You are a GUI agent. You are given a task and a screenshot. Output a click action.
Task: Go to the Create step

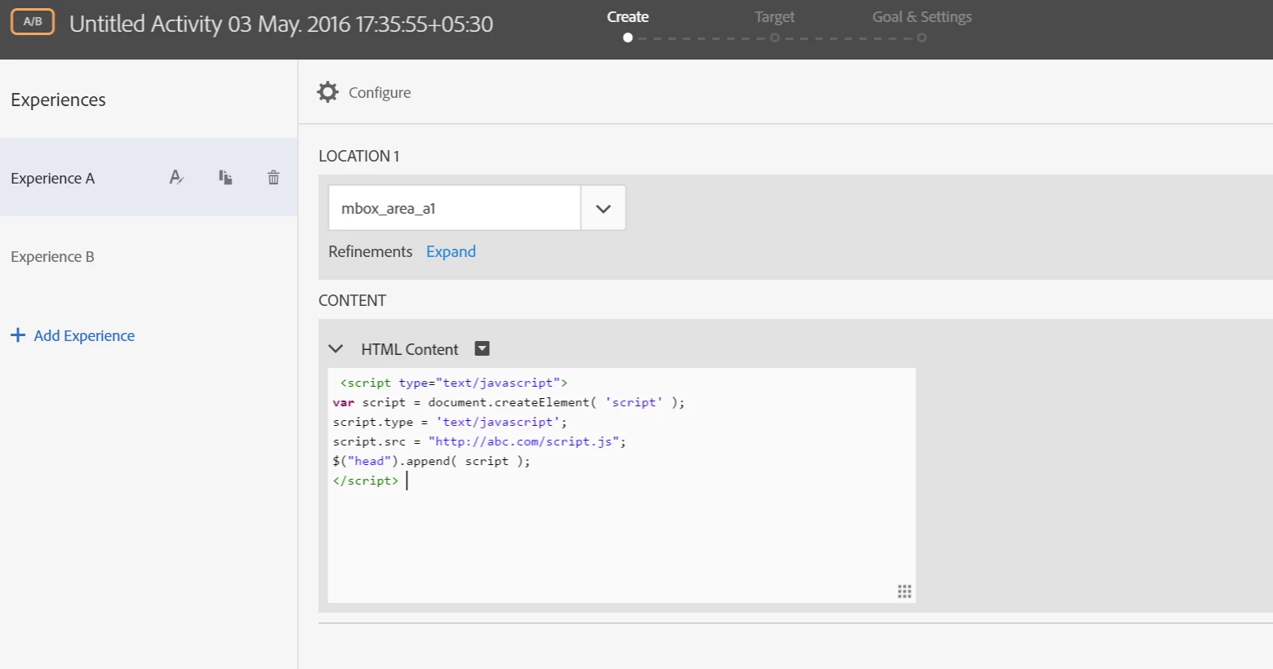pyautogui.click(x=628, y=17)
